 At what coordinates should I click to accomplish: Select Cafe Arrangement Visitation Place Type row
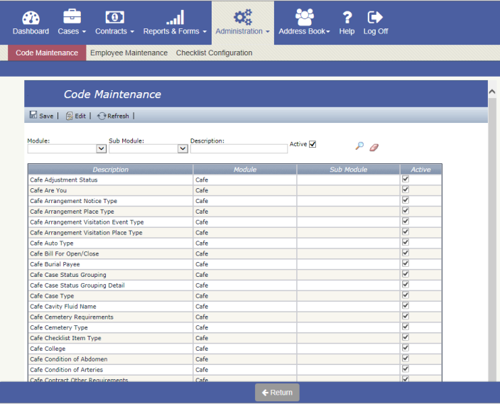234,232
